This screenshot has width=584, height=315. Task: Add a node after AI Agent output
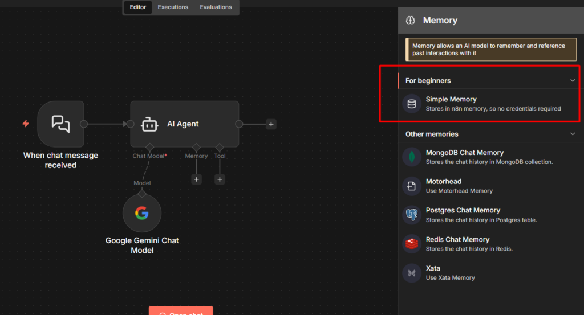coord(271,124)
